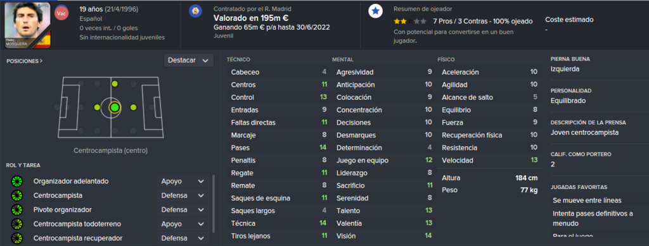Click the Visión attribute row
Image resolution: width=649 pixels, height=246 pixels.
click(384, 236)
